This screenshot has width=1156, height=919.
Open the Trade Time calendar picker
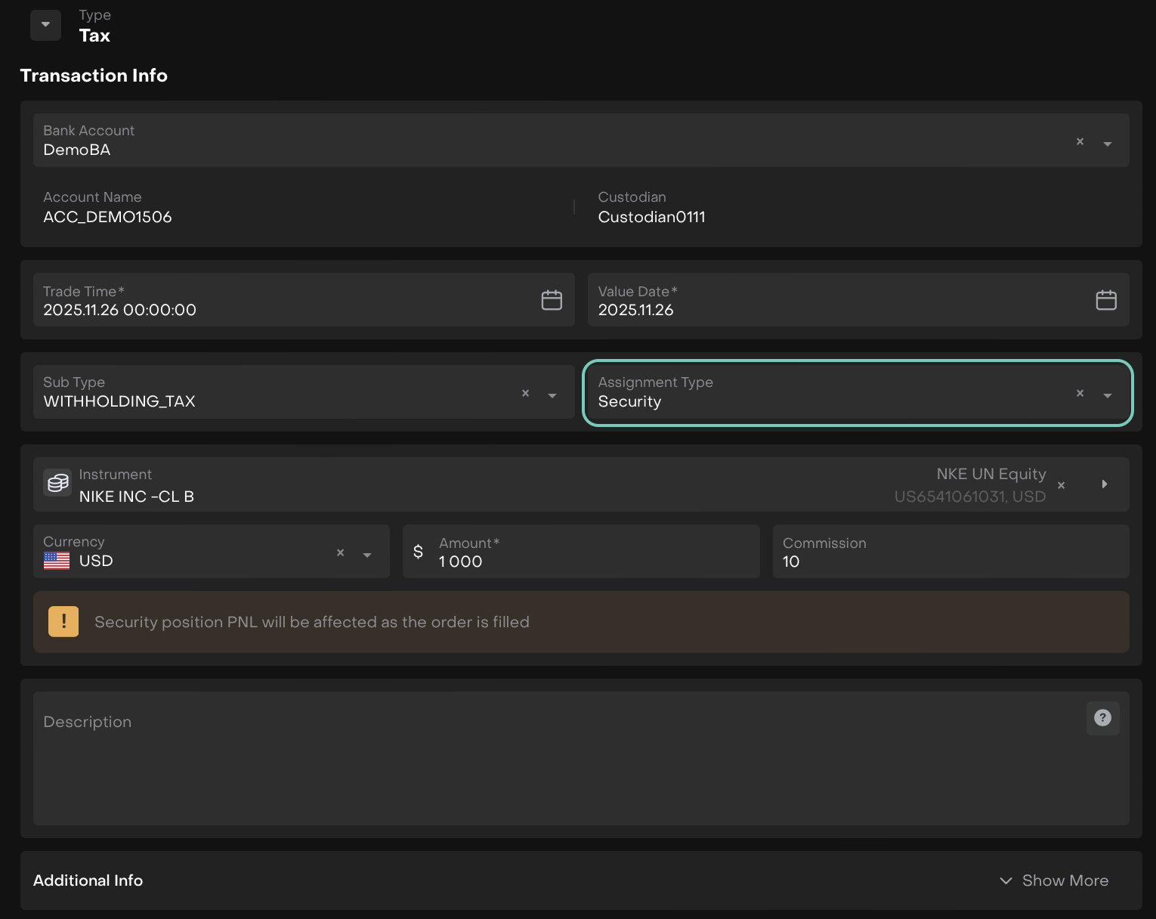point(552,300)
